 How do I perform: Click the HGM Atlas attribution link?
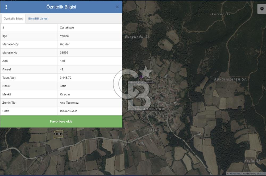[235, 174]
